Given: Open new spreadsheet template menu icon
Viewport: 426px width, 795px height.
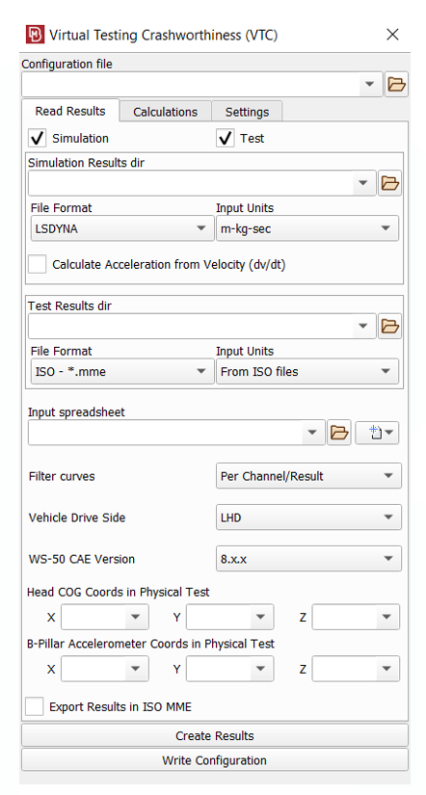Looking at the screenshot, I should [377, 433].
